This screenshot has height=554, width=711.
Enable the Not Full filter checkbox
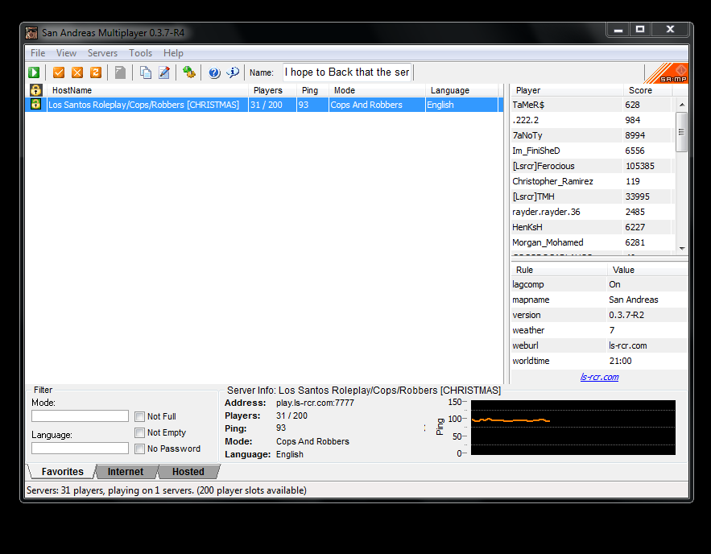139,416
